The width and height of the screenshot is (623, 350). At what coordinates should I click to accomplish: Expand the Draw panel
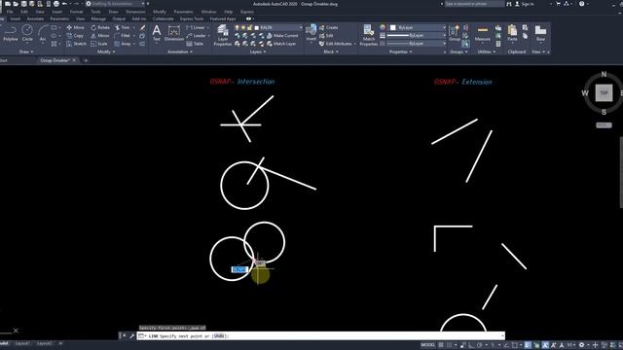[x=26, y=52]
